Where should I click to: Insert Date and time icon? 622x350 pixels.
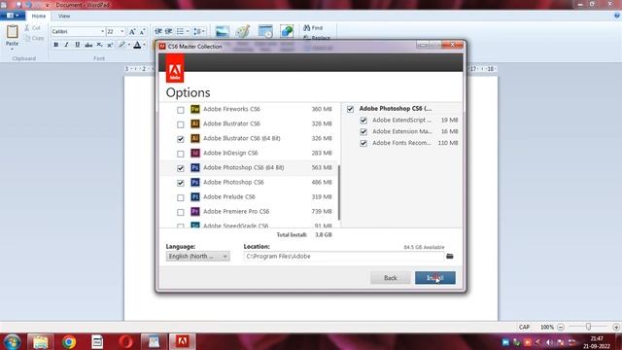[x=265, y=31]
